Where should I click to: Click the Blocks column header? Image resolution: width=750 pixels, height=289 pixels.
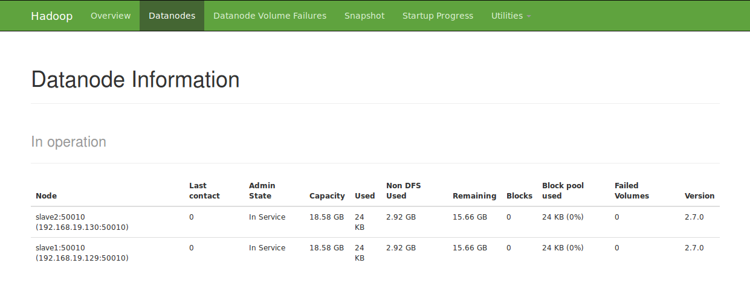pyautogui.click(x=519, y=196)
